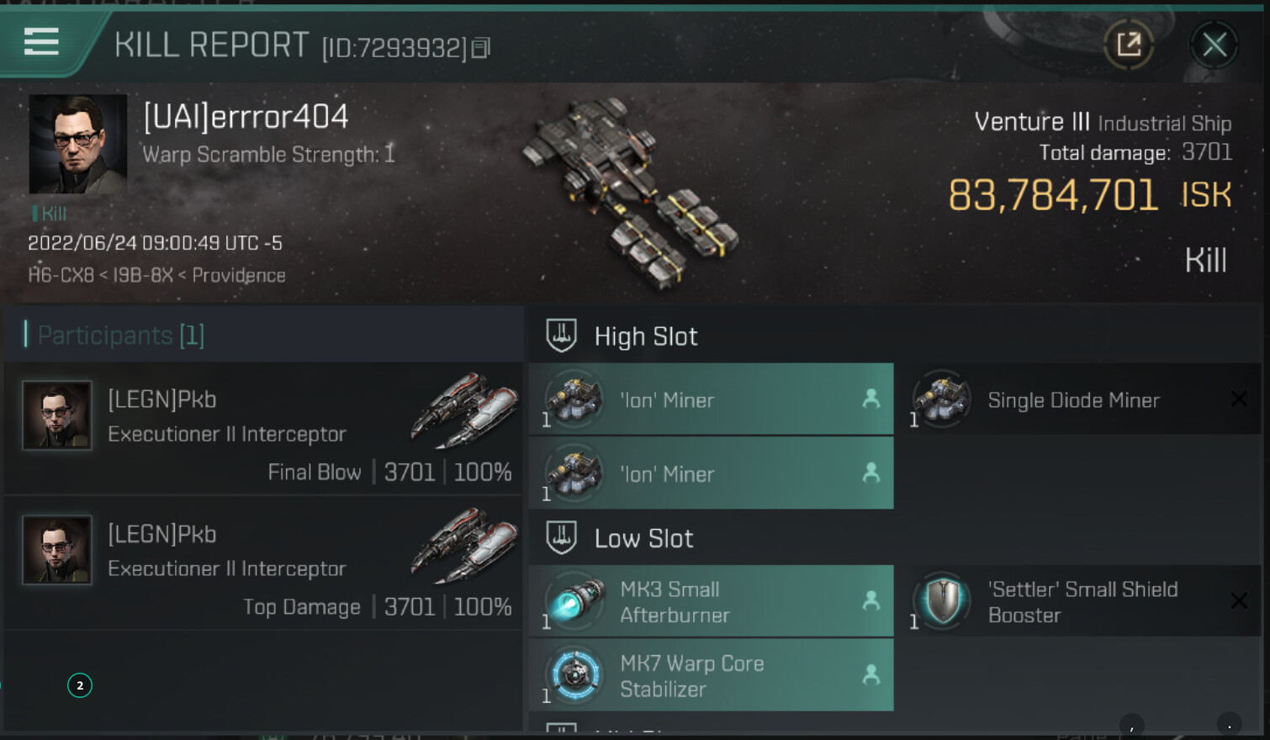The width and height of the screenshot is (1270, 740).
Task: Click the Single Diode Miner icon
Action: coord(942,399)
